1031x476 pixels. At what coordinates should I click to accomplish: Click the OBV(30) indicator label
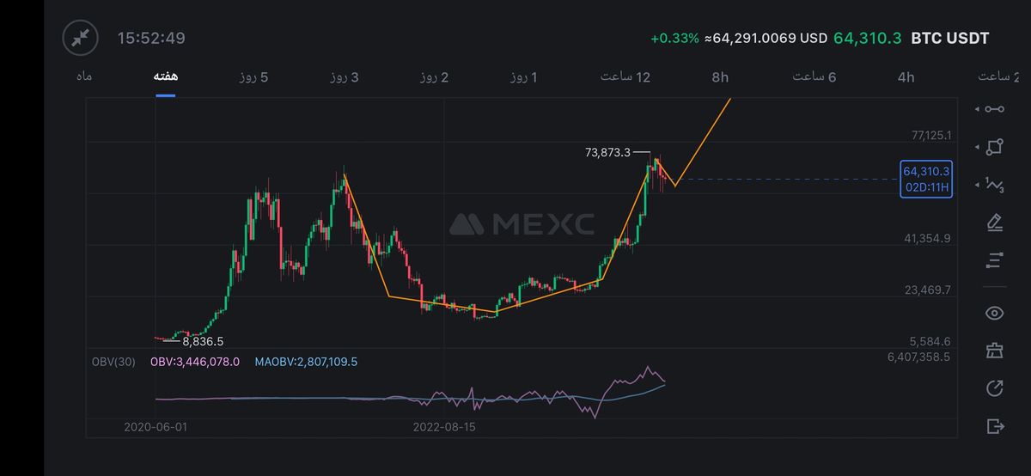pos(113,362)
